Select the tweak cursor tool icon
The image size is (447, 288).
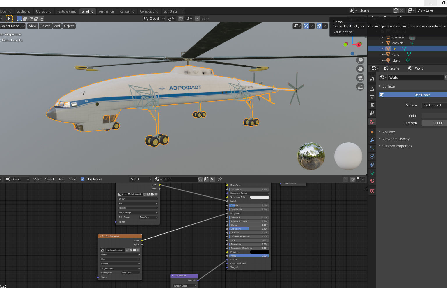pos(9,19)
